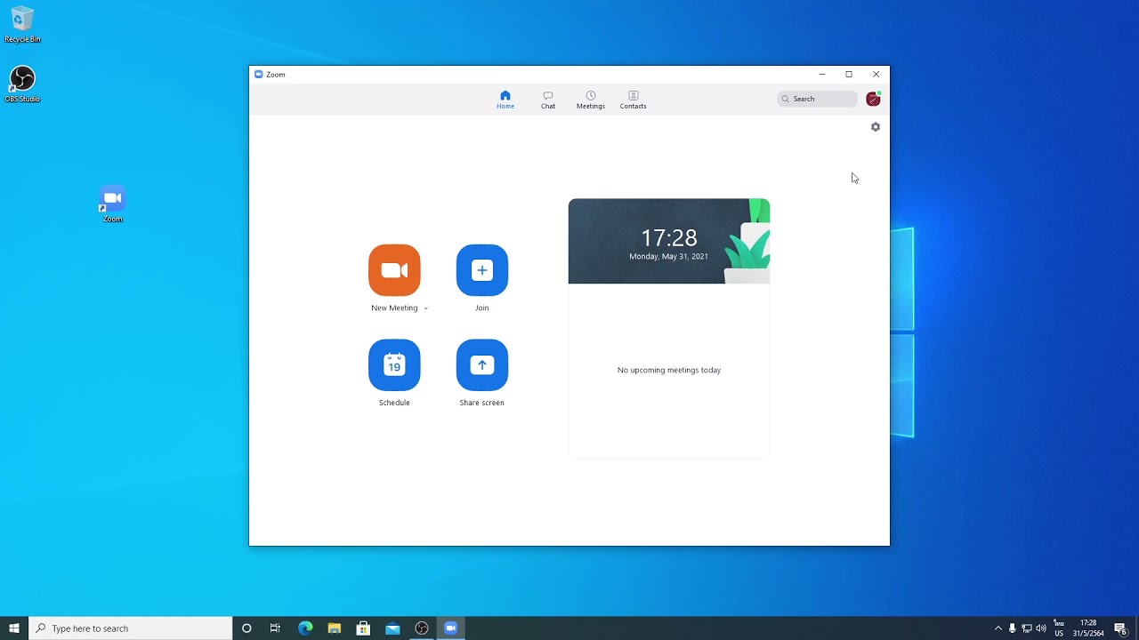Click the microphone tray icon
Image resolution: width=1139 pixels, height=640 pixels.
(x=1012, y=628)
